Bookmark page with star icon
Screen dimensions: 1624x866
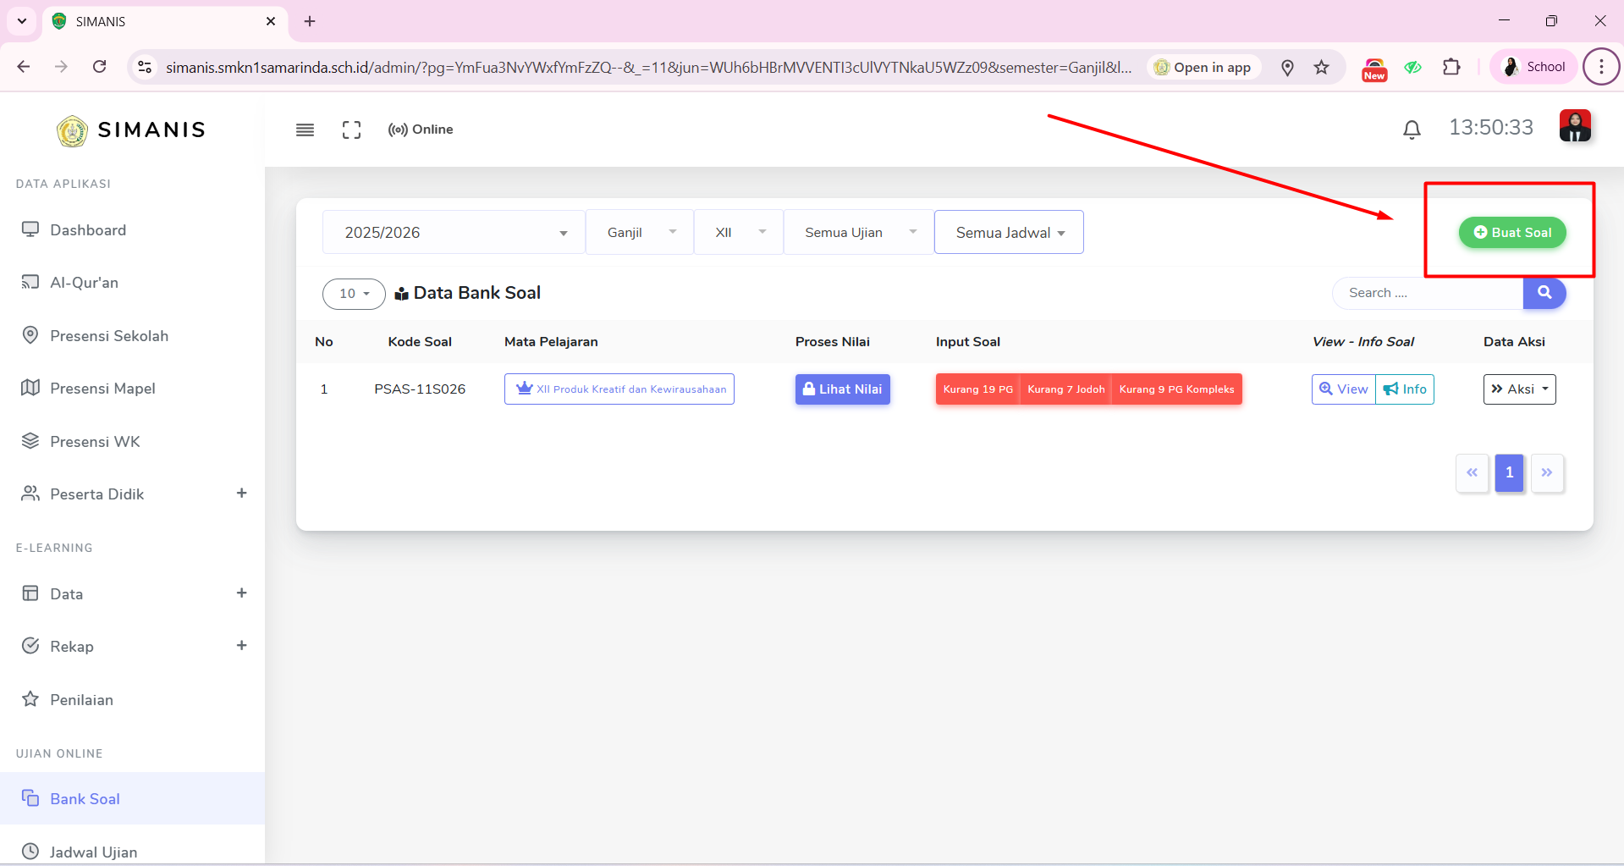point(1321,68)
